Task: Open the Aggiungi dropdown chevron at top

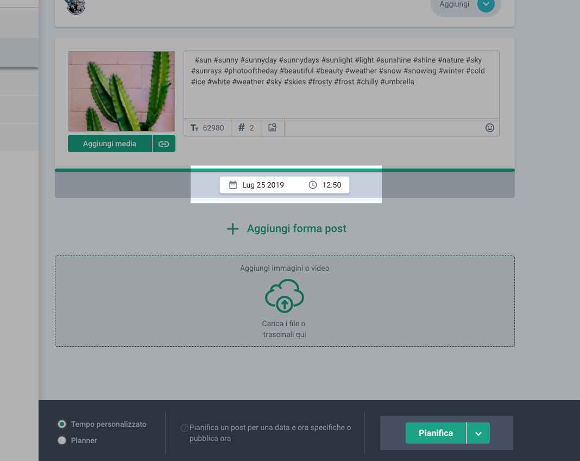Action: [486, 4]
